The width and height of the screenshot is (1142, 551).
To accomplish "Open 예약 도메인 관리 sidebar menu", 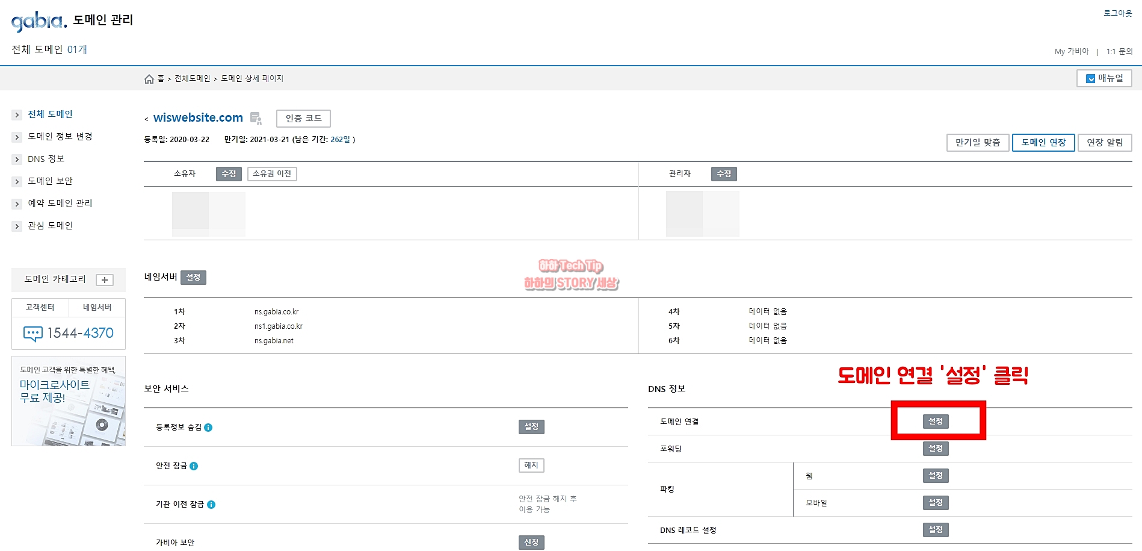I will point(60,204).
